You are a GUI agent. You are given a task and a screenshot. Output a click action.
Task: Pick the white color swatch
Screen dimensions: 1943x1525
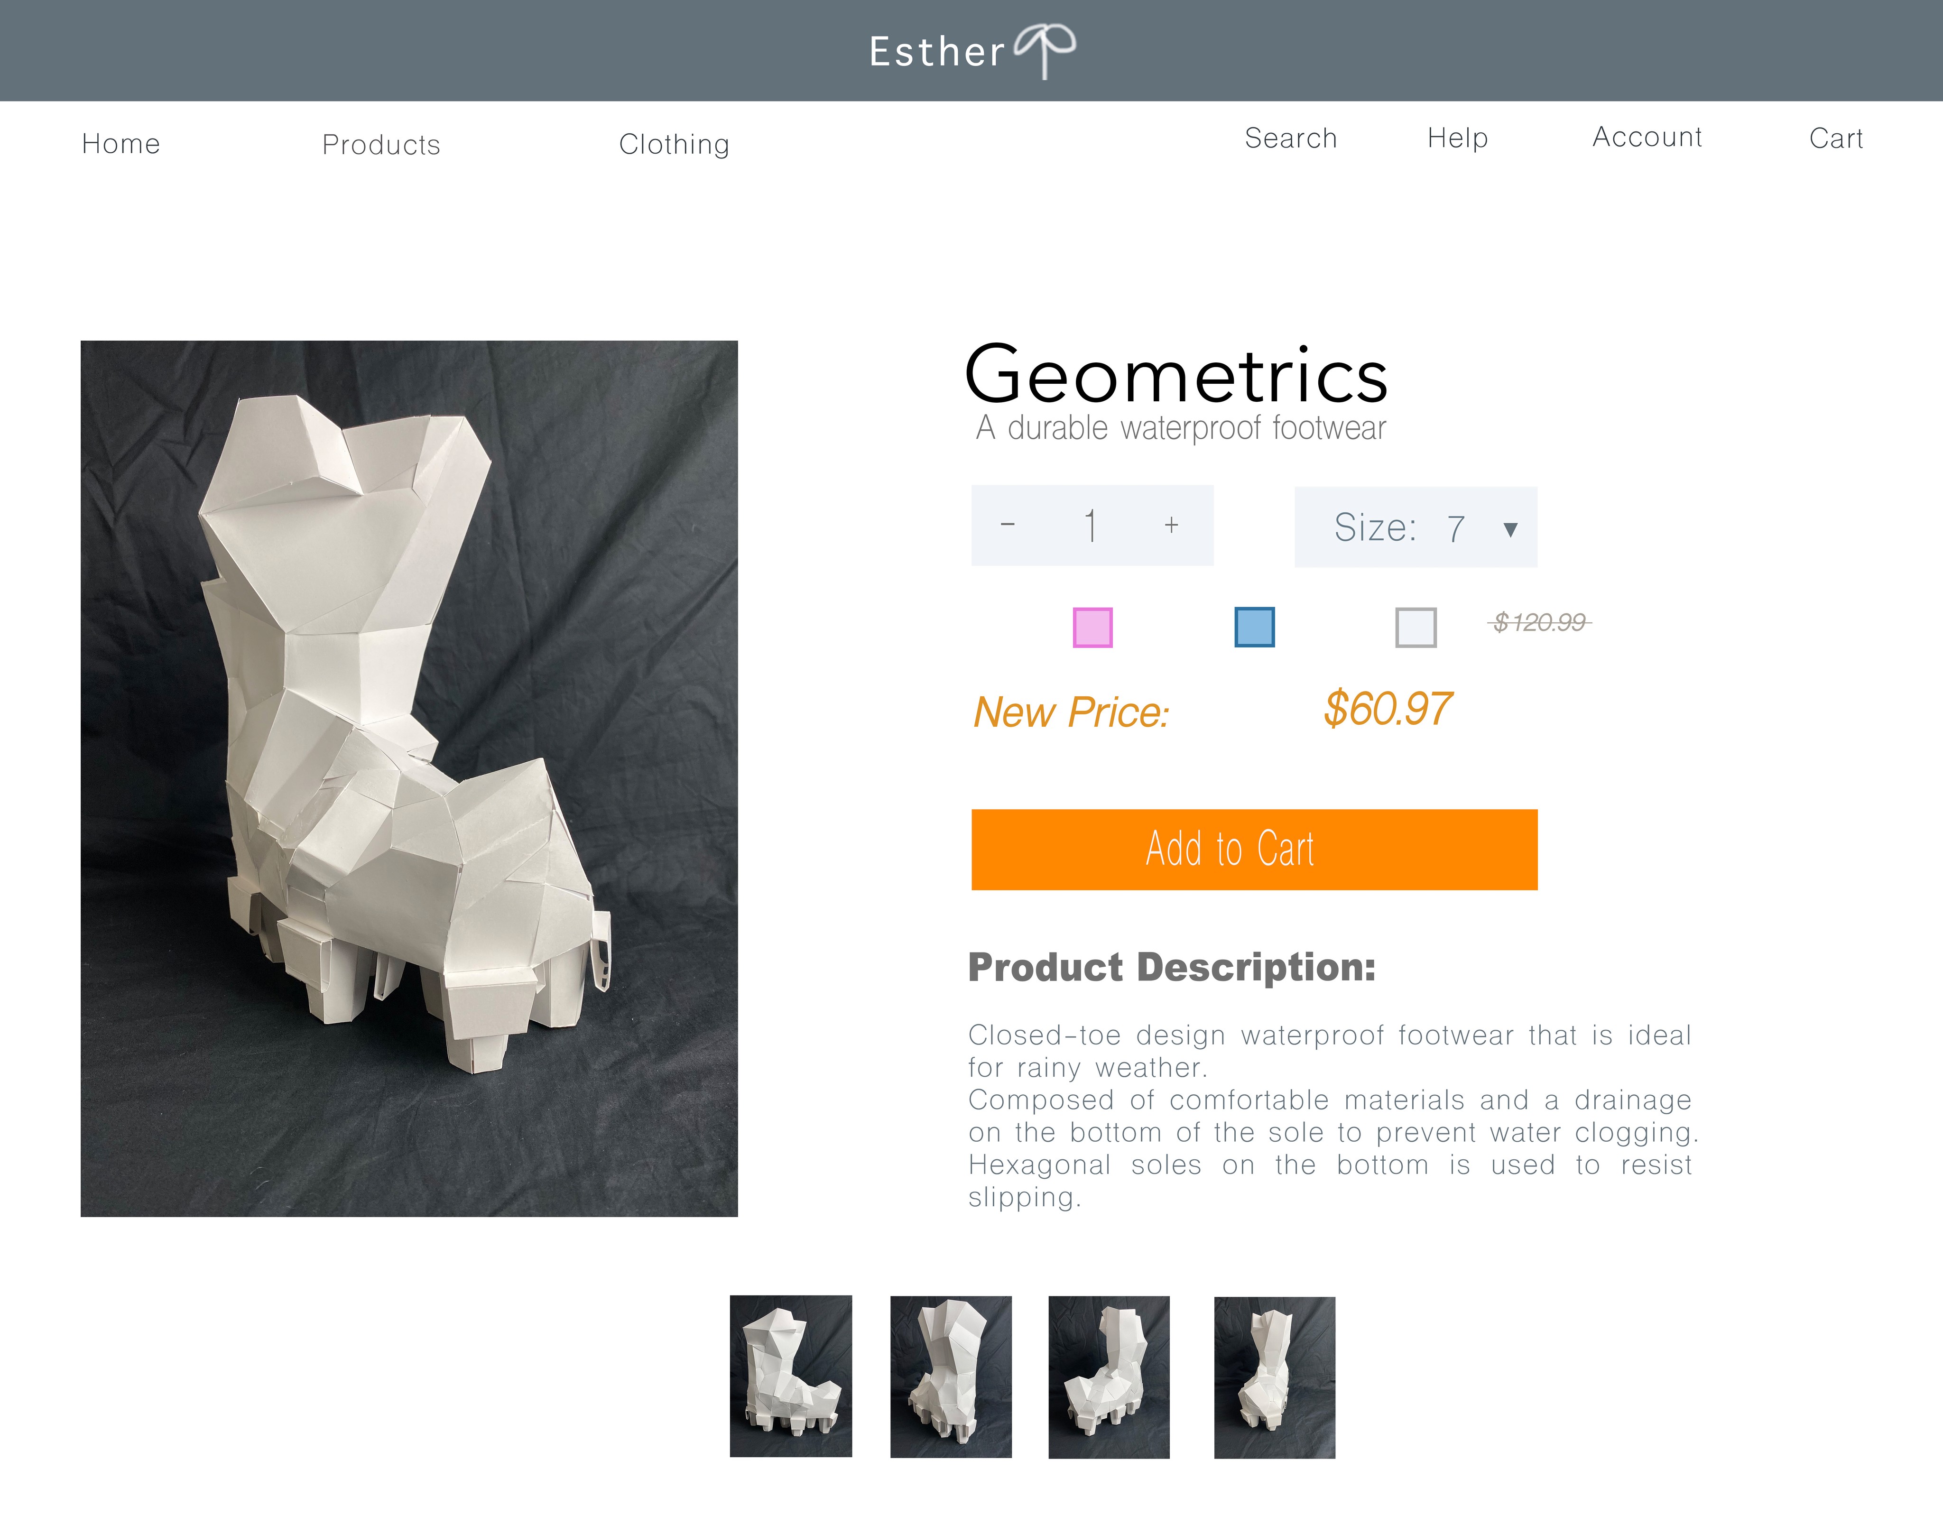1416,627
